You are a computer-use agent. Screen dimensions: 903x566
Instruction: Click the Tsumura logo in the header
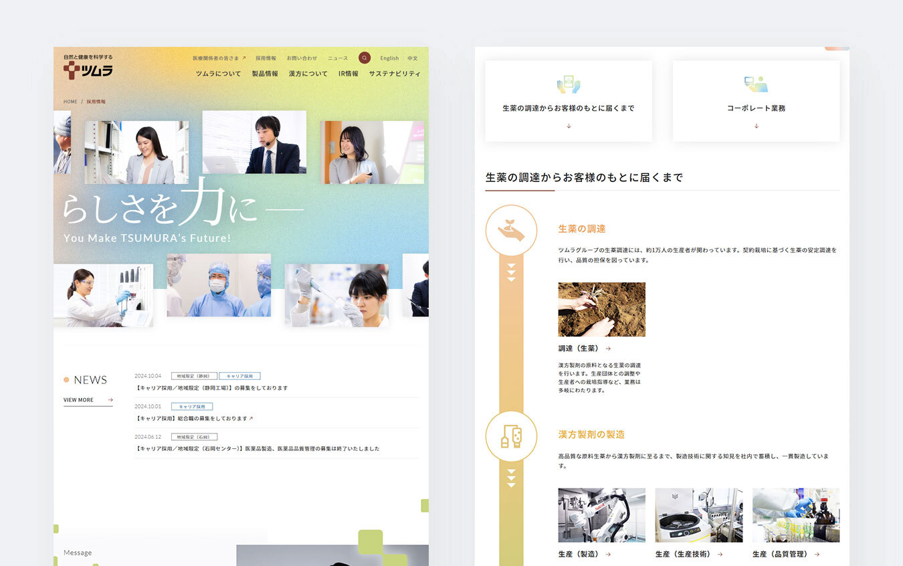[88, 67]
